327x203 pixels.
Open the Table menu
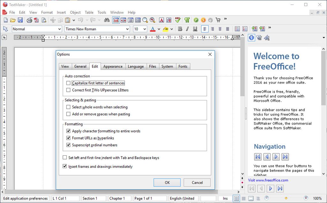pos(89,12)
